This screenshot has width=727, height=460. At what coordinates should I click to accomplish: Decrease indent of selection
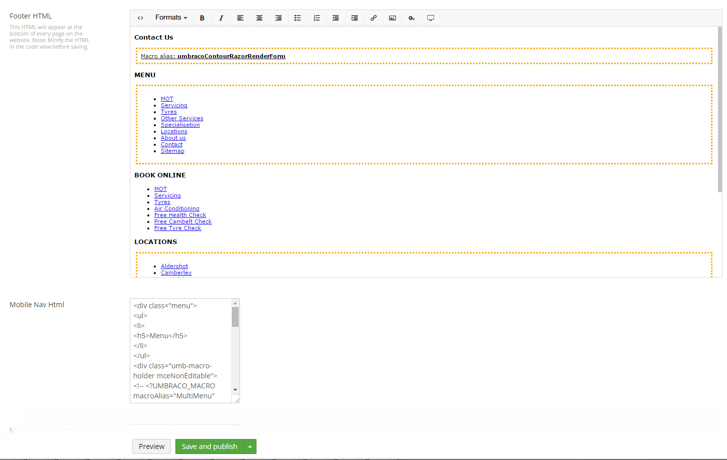click(x=336, y=18)
